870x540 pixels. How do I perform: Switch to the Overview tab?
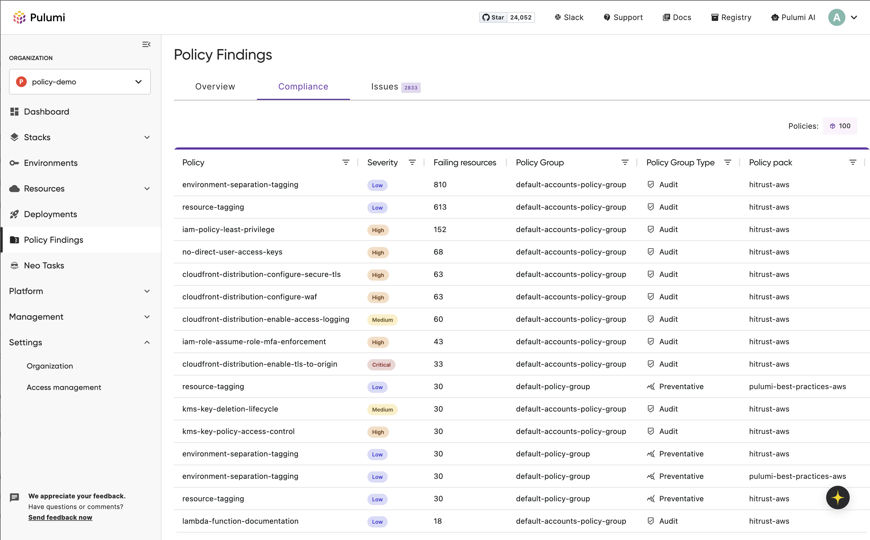(215, 86)
